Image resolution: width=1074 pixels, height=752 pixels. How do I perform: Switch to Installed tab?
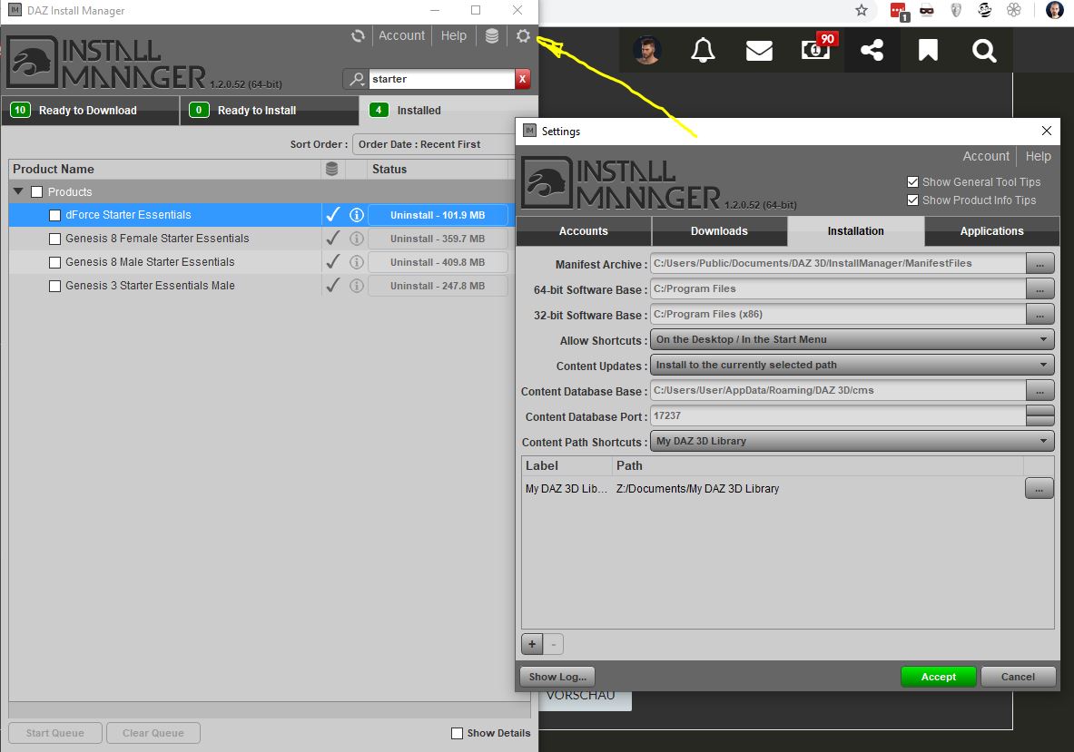[448, 110]
